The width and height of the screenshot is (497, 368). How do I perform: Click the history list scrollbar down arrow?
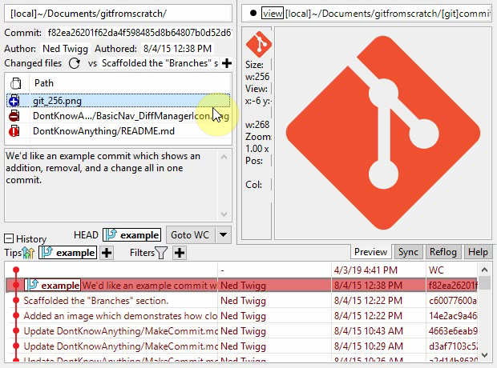[484, 354]
